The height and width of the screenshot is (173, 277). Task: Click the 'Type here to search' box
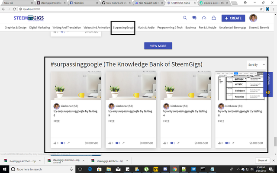[42, 169]
